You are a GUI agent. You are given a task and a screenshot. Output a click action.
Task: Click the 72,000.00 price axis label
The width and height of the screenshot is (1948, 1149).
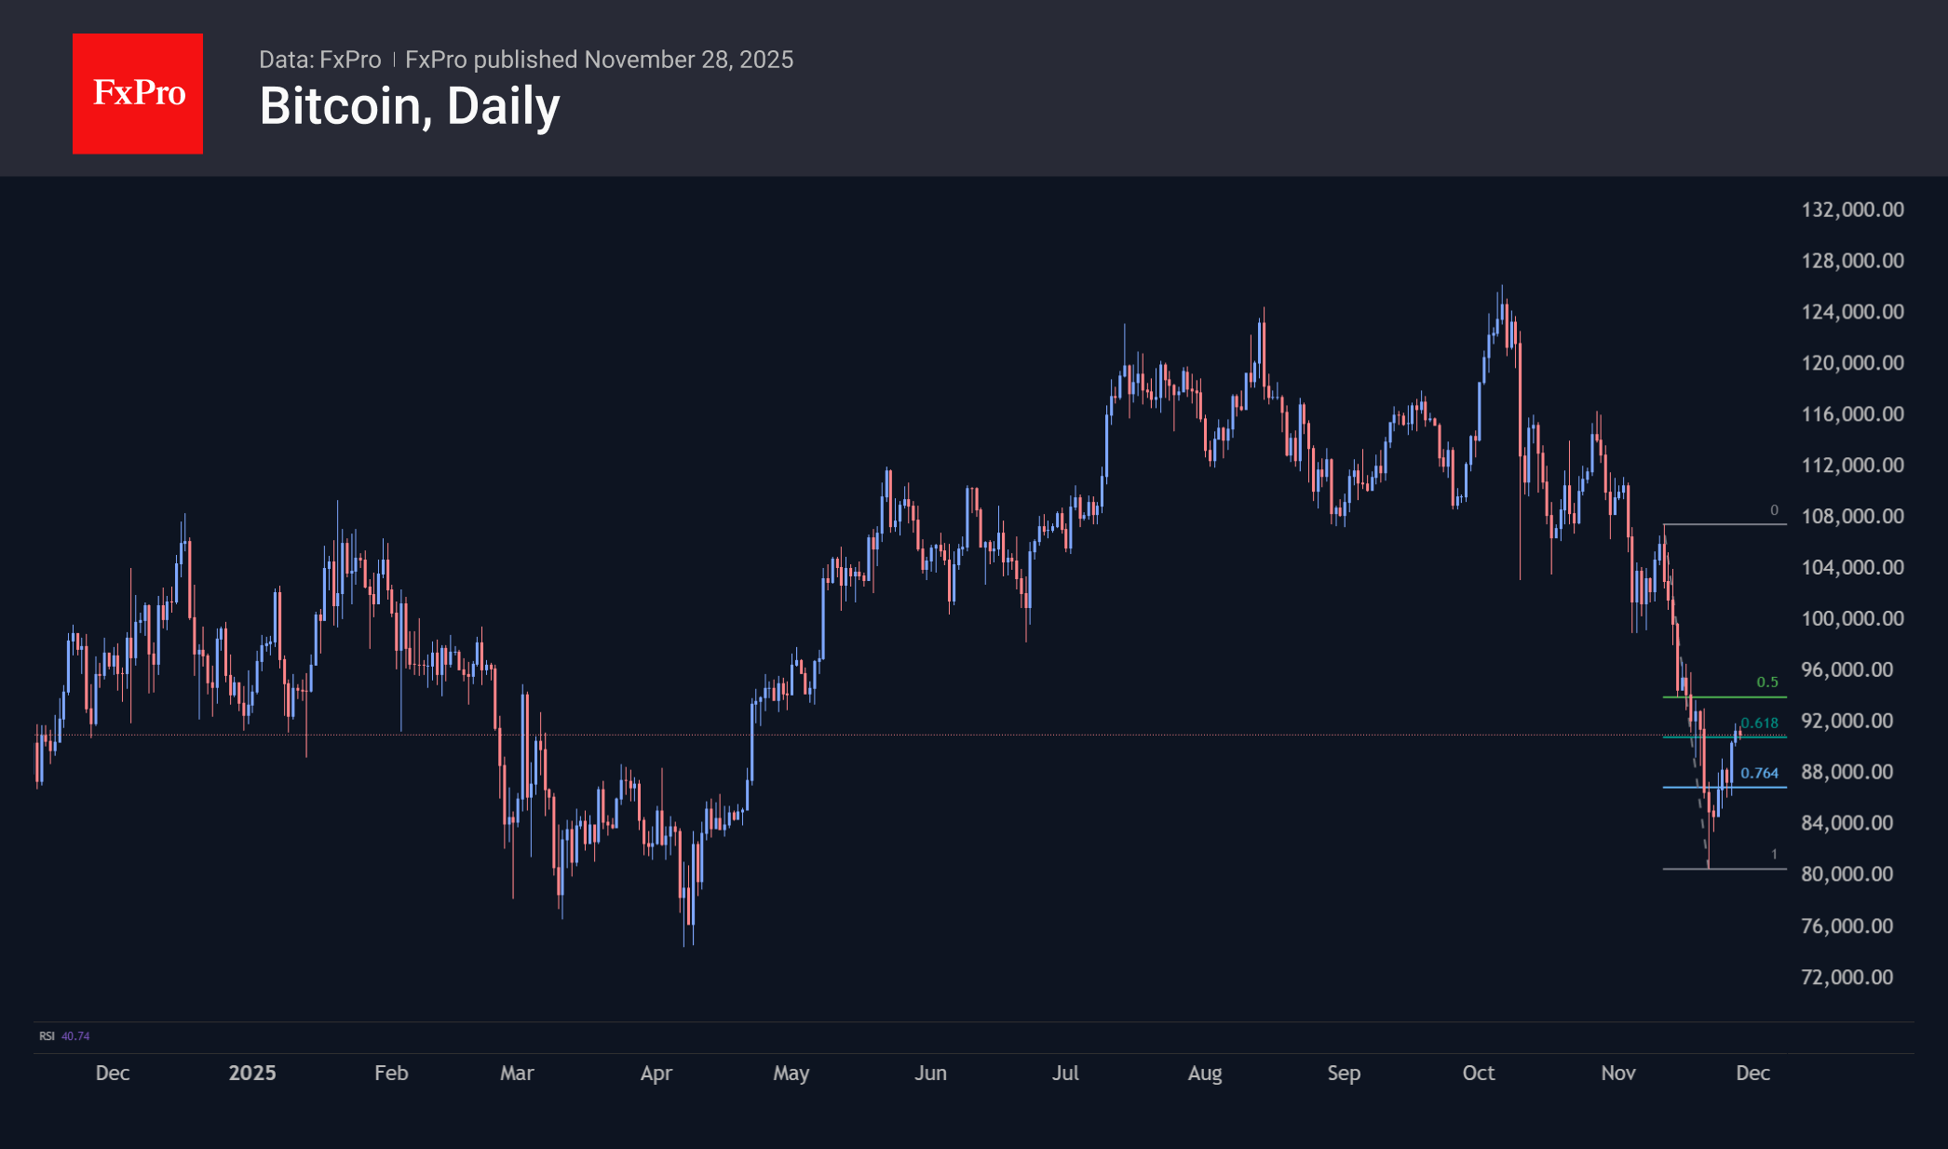(1847, 977)
